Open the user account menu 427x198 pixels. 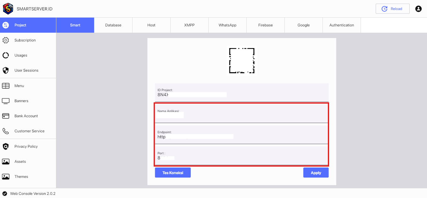coord(418,8)
